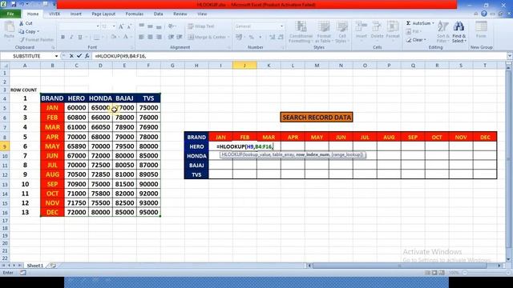Open the Name Box dropdown arrow

tap(56, 56)
